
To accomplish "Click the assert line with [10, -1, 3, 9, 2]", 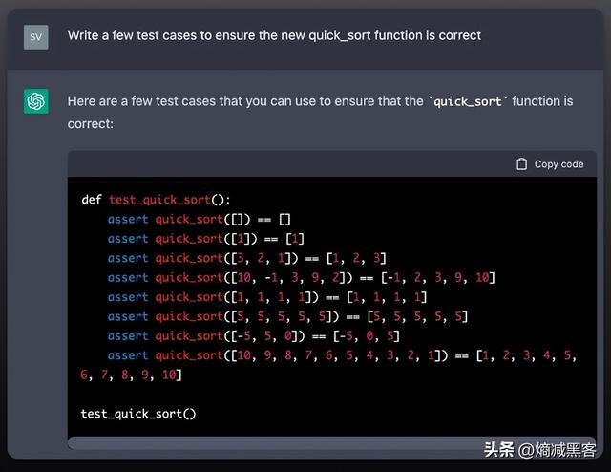I will coord(301,277).
